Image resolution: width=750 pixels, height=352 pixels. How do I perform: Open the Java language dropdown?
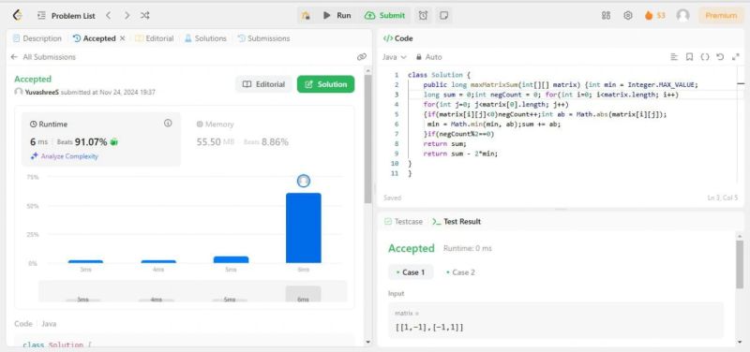pos(394,57)
